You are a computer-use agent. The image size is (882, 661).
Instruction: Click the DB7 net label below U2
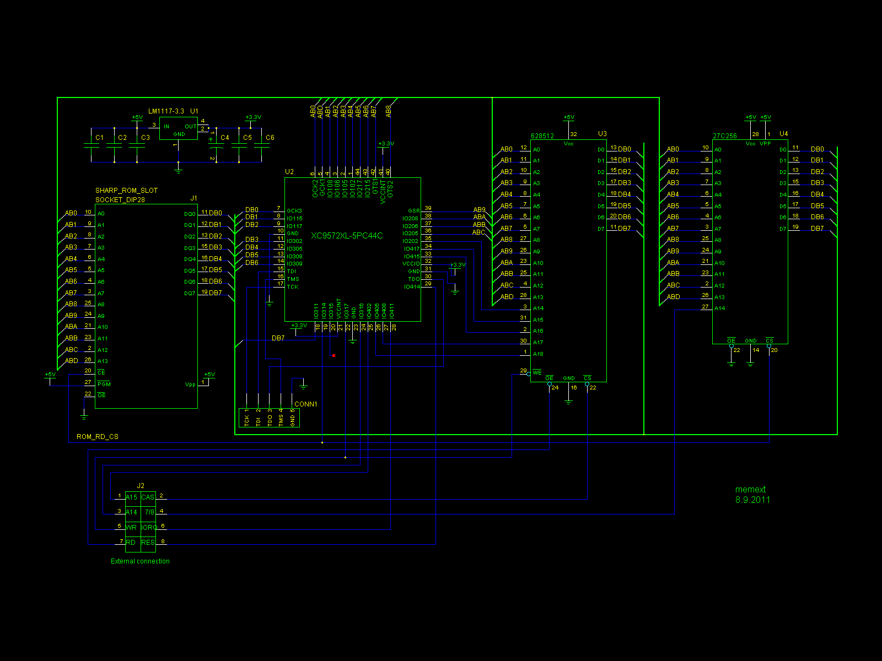pyautogui.click(x=278, y=338)
